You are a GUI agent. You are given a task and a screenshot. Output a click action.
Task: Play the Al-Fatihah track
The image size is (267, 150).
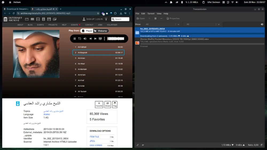click(x=99, y=47)
